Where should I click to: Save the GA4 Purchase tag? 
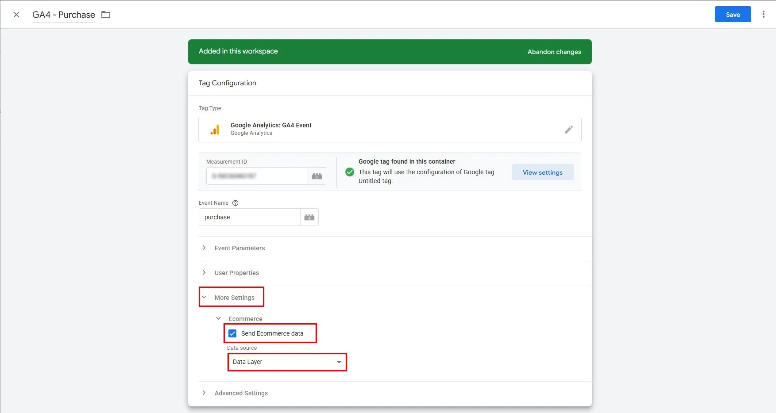coord(733,14)
